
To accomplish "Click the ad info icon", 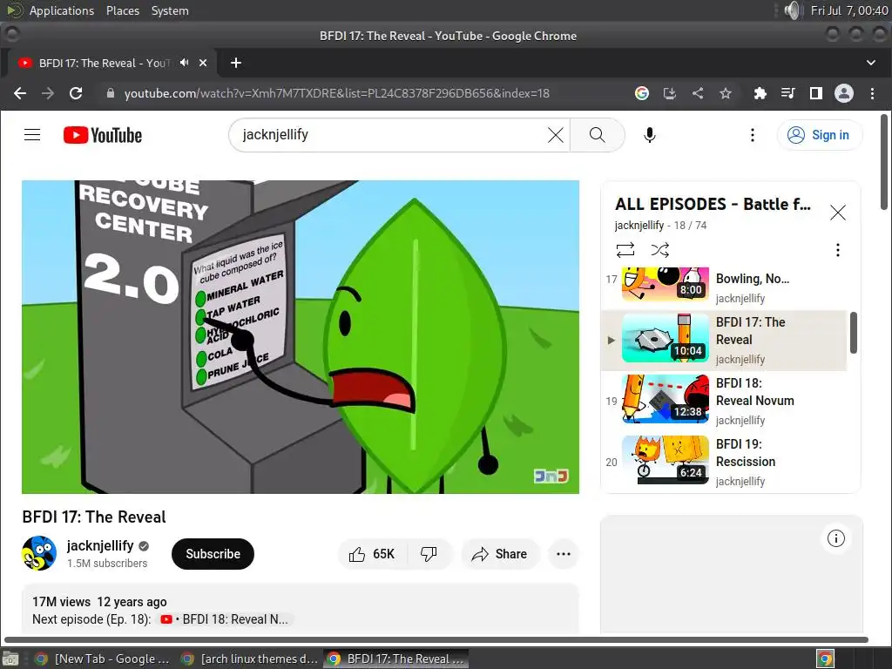I will (x=835, y=538).
